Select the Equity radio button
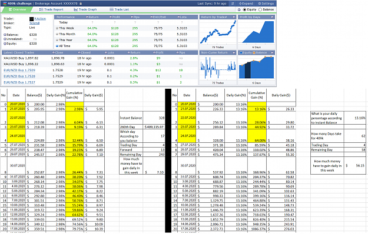368x234 pixels. 244,9
